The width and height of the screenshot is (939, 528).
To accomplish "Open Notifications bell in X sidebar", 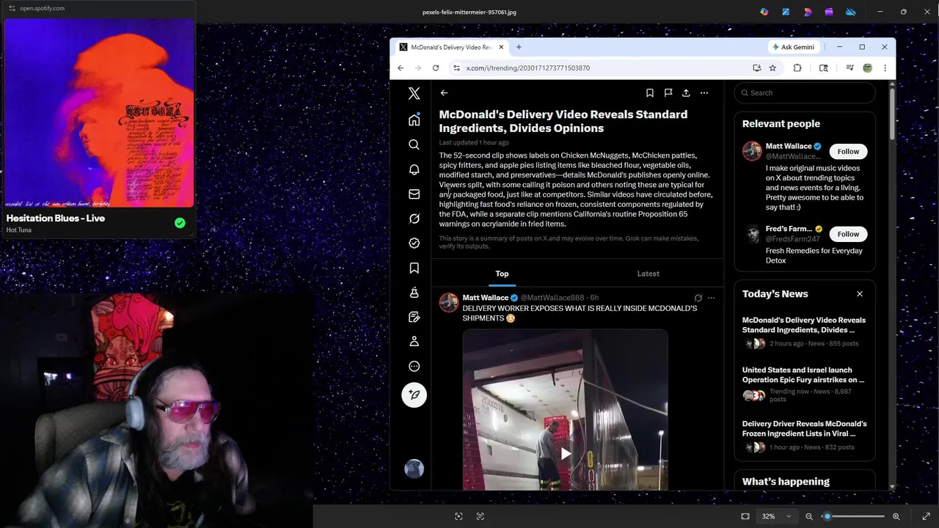I will tap(414, 169).
